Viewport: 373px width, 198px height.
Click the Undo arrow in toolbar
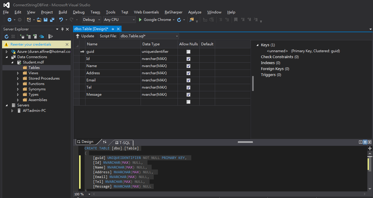pos(61,20)
